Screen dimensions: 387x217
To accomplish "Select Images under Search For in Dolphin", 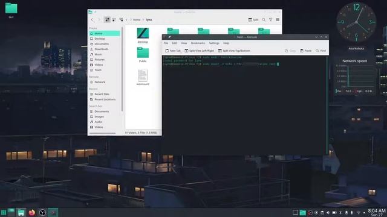I will 105,116.
